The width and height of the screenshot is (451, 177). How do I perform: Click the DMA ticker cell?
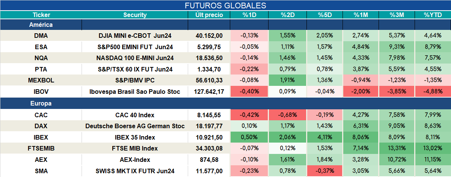pyautogui.click(x=41, y=36)
